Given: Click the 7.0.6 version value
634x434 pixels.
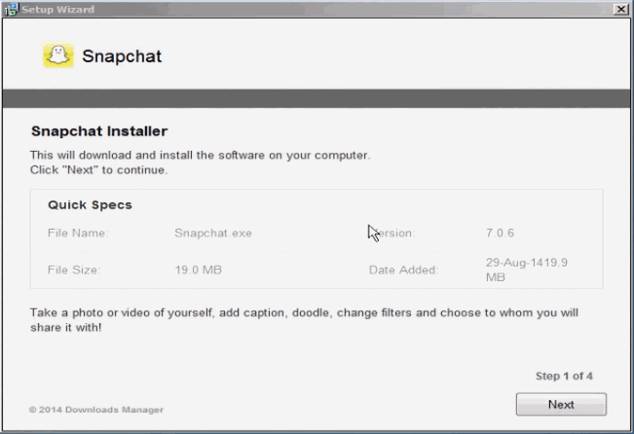Looking at the screenshot, I should pos(500,233).
